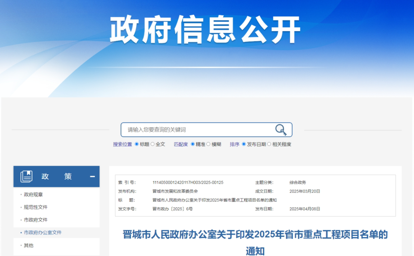This screenshot has height=256, width=414.
Task: Select the 全文 search position radio
Action: pos(152,144)
